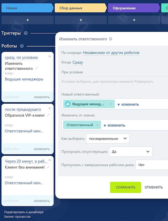Save robot settings with СОХРАНИТЬ

click(x=126, y=187)
